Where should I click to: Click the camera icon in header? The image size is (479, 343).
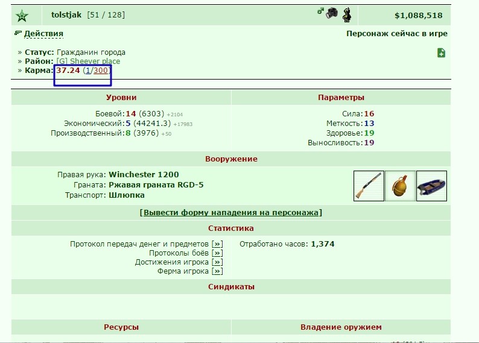[331, 13]
